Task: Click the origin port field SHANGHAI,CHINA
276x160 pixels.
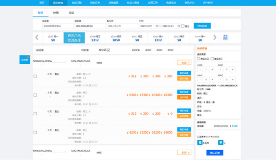Action: click(58, 26)
